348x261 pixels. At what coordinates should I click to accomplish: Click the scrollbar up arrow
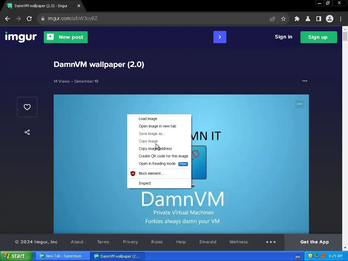click(345, 29)
